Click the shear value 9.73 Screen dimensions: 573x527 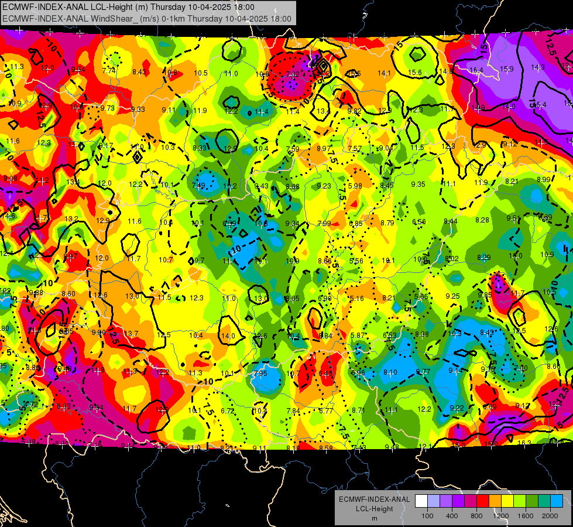[x=108, y=108]
